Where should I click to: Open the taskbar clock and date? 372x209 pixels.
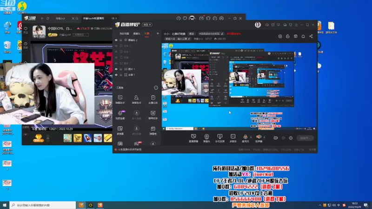tap(354, 205)
